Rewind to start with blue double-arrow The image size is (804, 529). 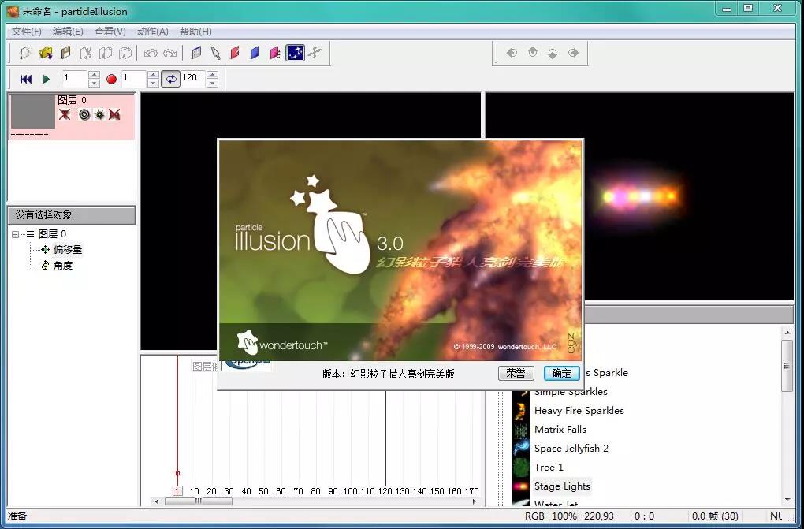point(26,79)
